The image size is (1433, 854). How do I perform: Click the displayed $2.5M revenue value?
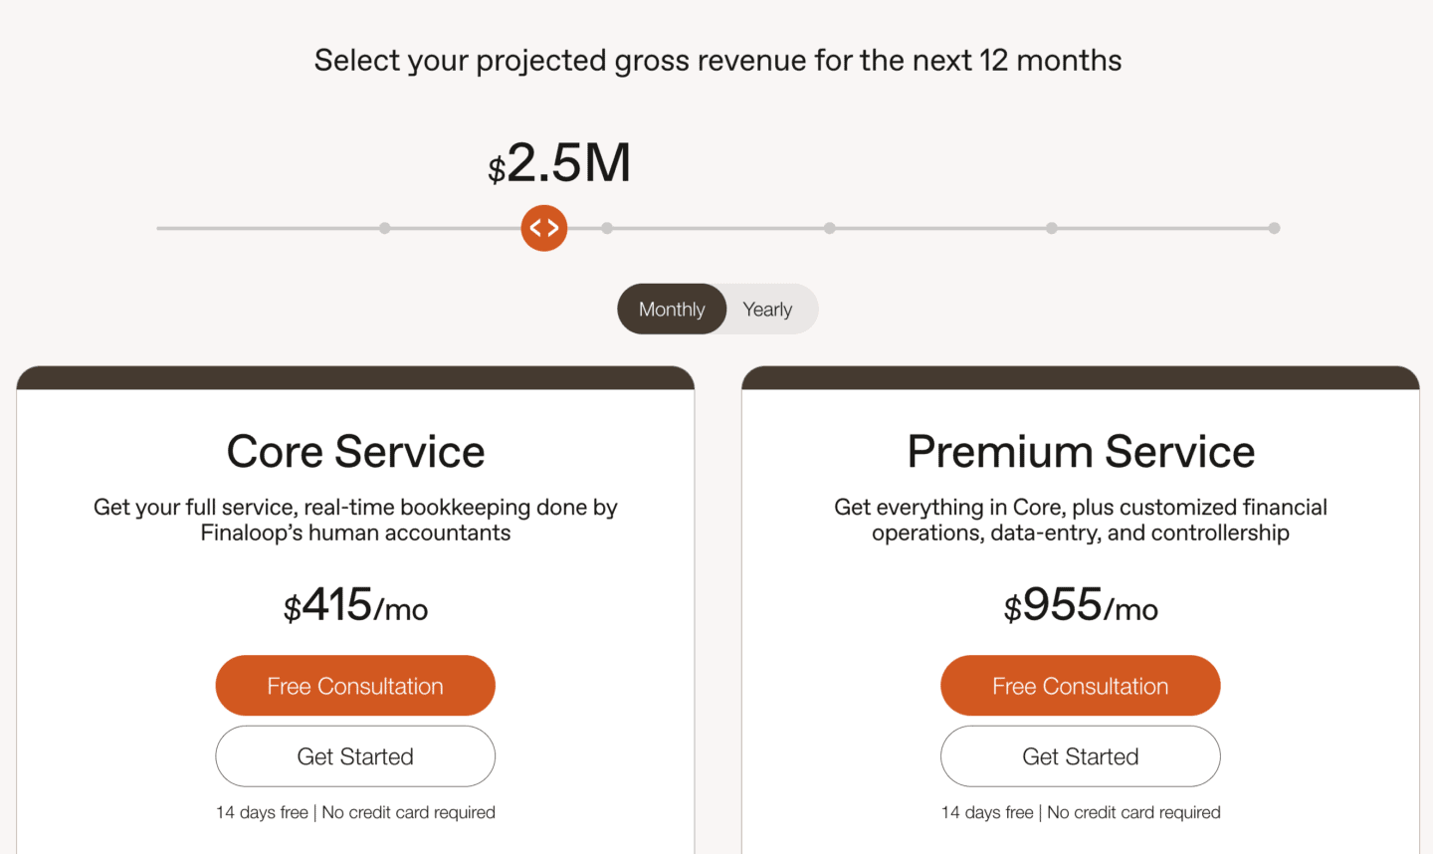(x=559, y=162)
